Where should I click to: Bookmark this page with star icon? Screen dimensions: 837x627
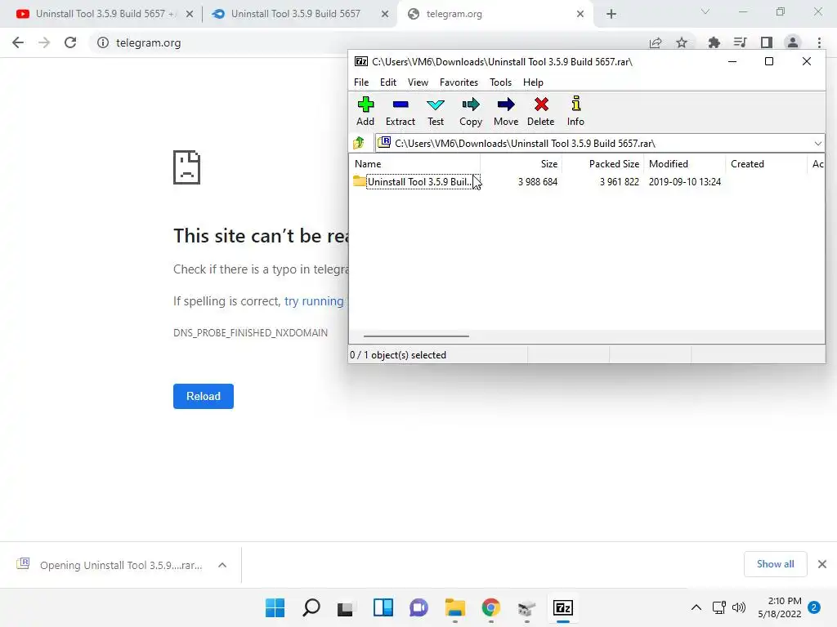pyautogui.click(x=682, y=42)
